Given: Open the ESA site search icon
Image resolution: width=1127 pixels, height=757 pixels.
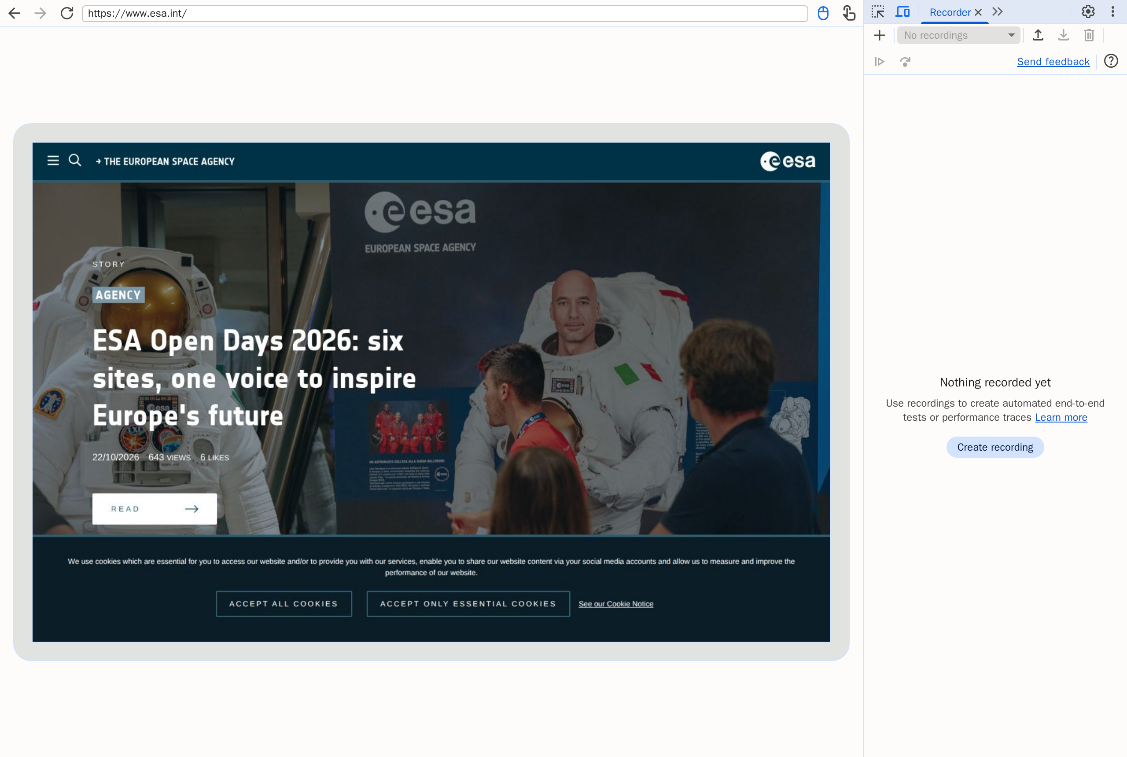Looking at the screenshot, I should click(x=75, y=160).
